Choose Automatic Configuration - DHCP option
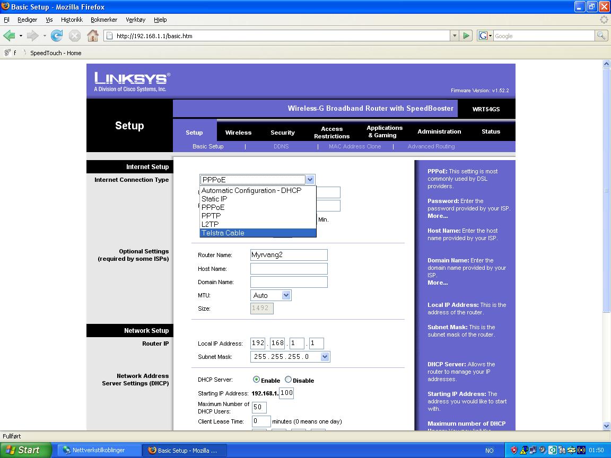The image size is (611, 458). click(258, 190)
